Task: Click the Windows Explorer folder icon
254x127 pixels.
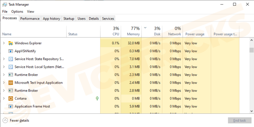Action: (11, 43)
